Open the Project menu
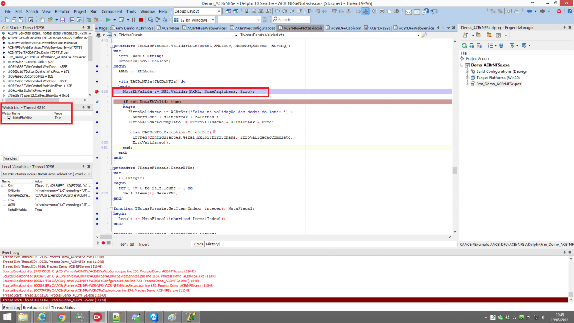The height and width of the screenshot is (323, 574). tap(80, 11)
